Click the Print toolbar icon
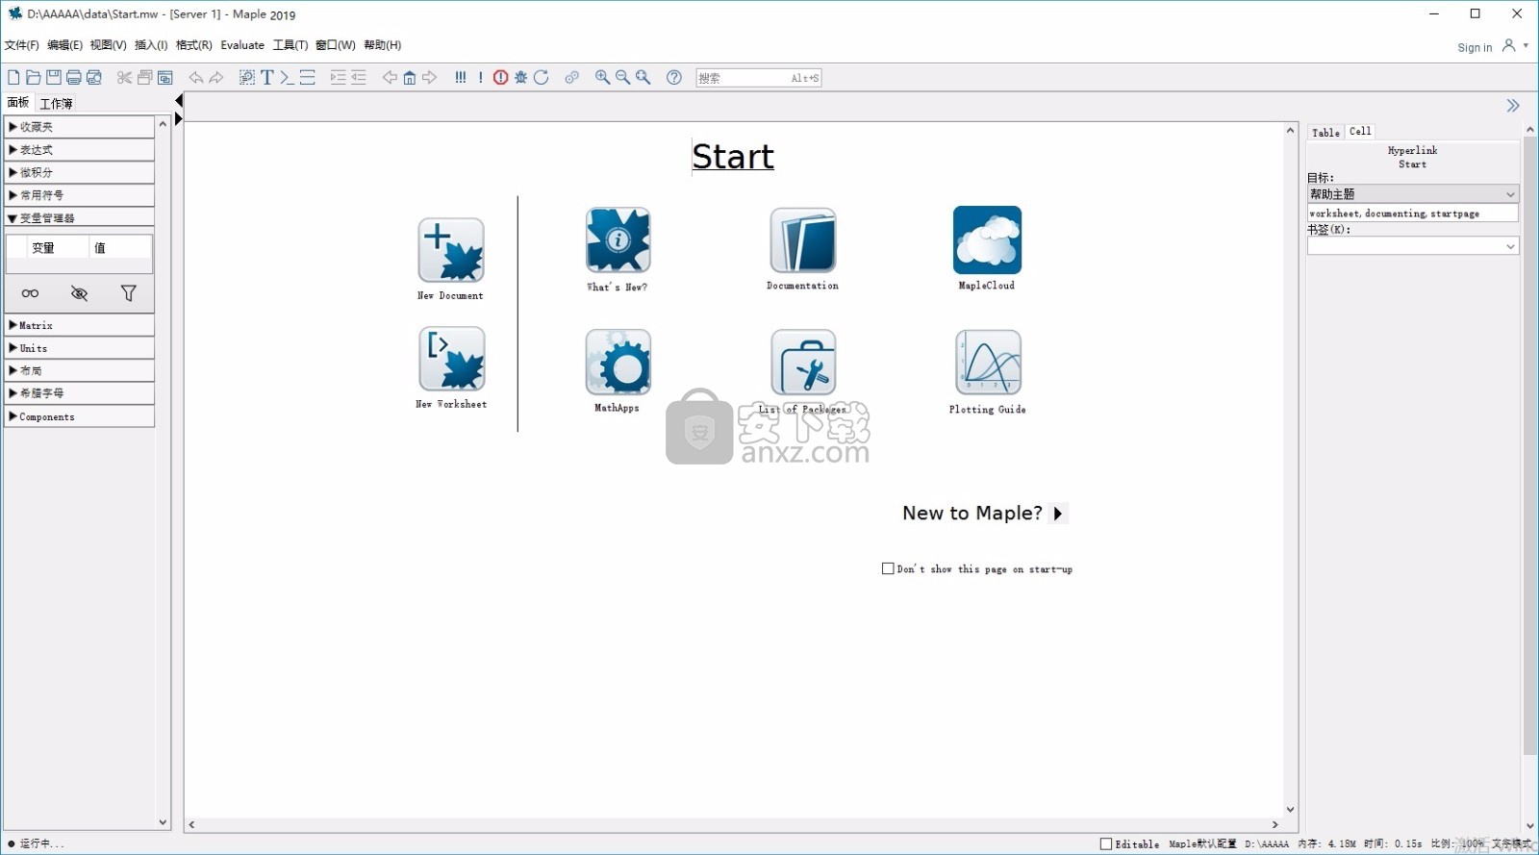This screenshot has height=855, width=1539. coord(73,77)
